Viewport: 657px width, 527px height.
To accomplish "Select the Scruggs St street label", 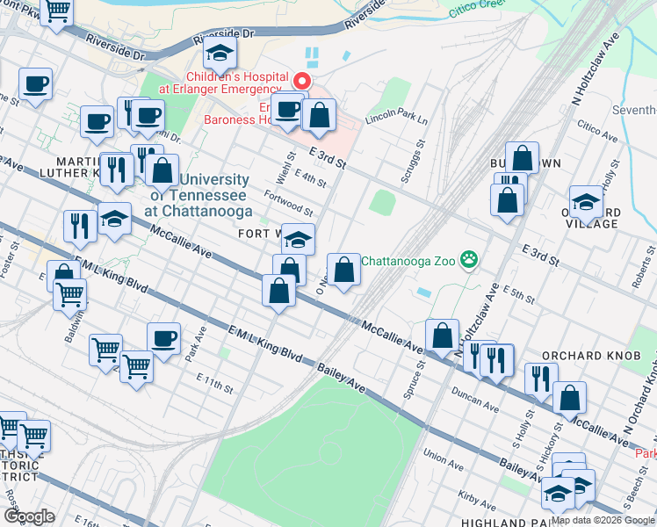I will pos(413,162).
